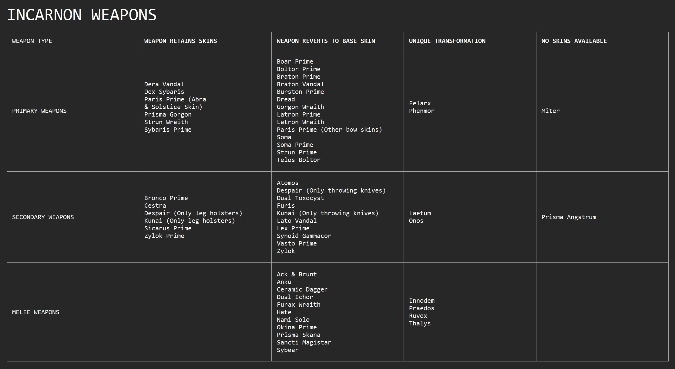This screenshot has width=675, height=369.
Task: Select Sybaris Prime in retains skins
Action: 168,130
